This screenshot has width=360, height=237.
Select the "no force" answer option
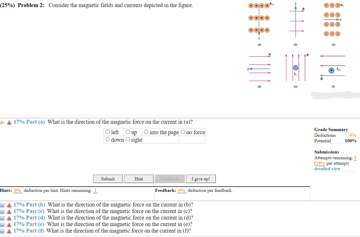[x=183, y=132]
